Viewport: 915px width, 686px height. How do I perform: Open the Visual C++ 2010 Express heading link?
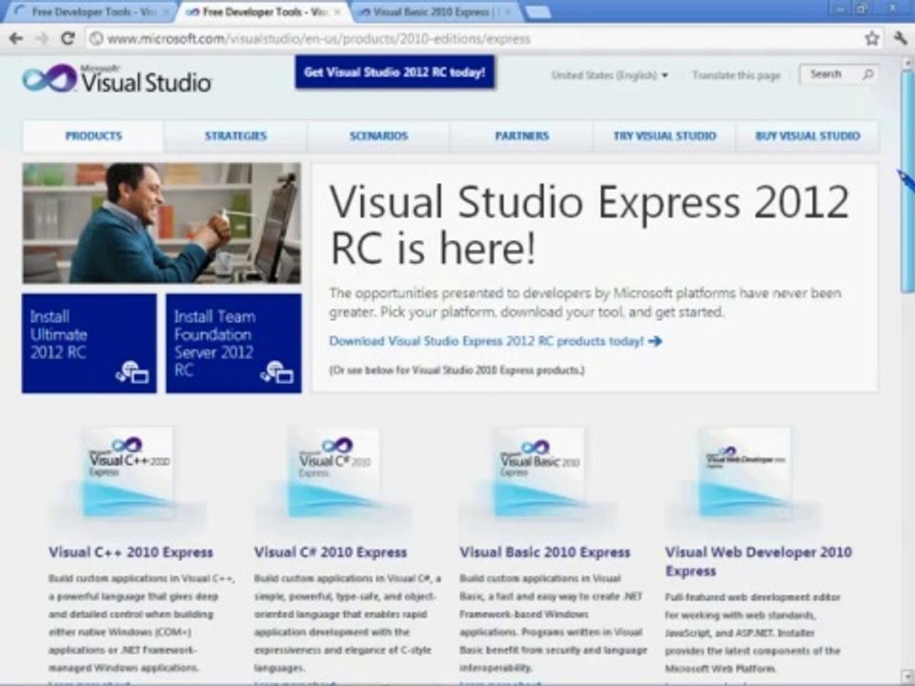(x=131, y=553)
